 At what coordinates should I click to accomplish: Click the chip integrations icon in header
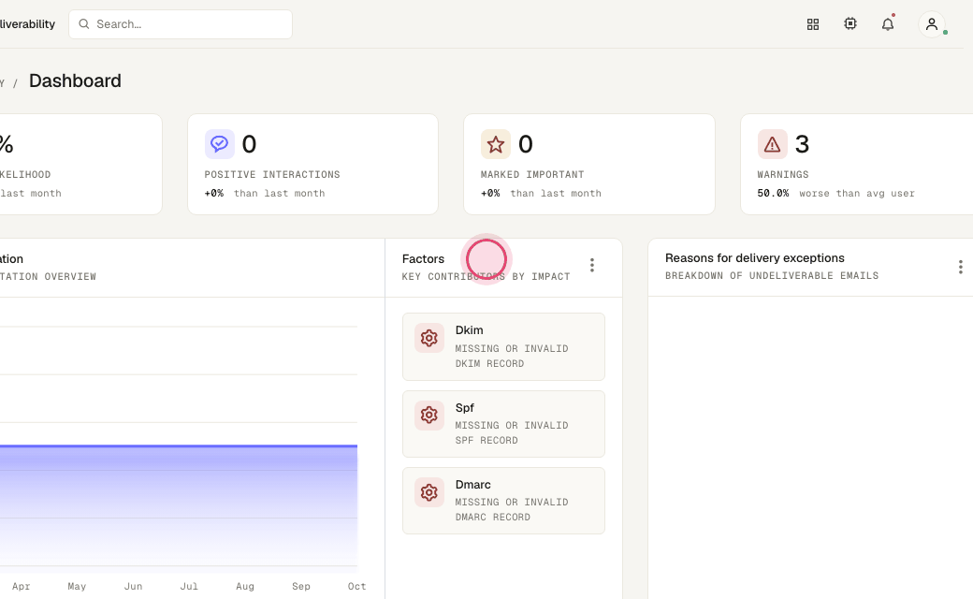click(850, 23)
